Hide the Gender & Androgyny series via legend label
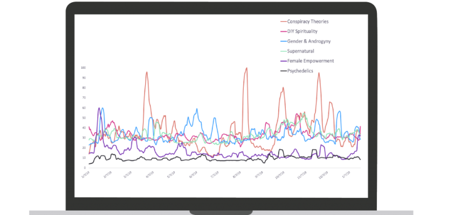453x215 pixels. [x=309, y=41]
